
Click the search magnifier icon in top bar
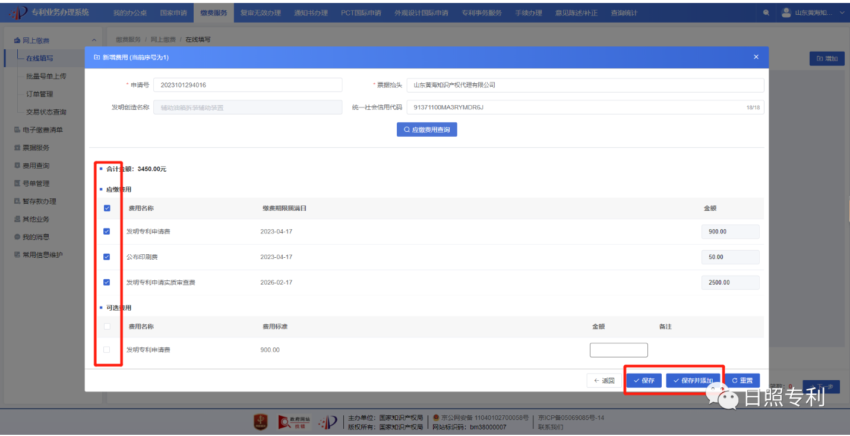[x=766, y=12]
